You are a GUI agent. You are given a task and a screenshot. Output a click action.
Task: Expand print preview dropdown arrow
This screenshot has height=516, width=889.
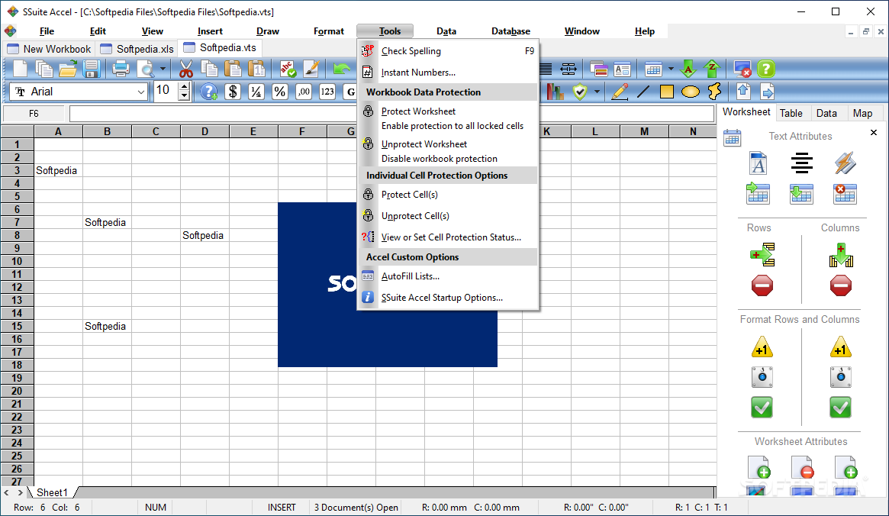163,69
